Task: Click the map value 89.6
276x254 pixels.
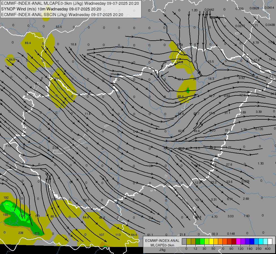Action: point(196,131)
